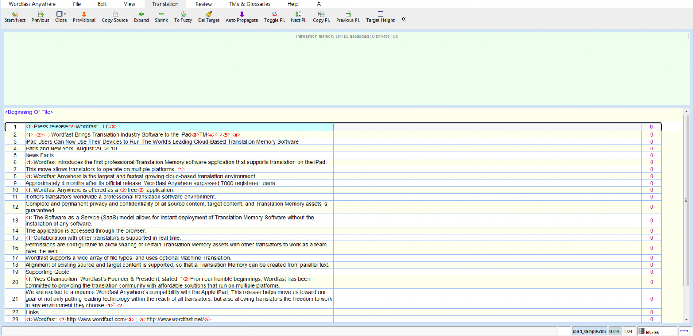Viewport: 693px width, 336px height.
Task: Click the To Fuzzy icon
Action: [183, 14]
